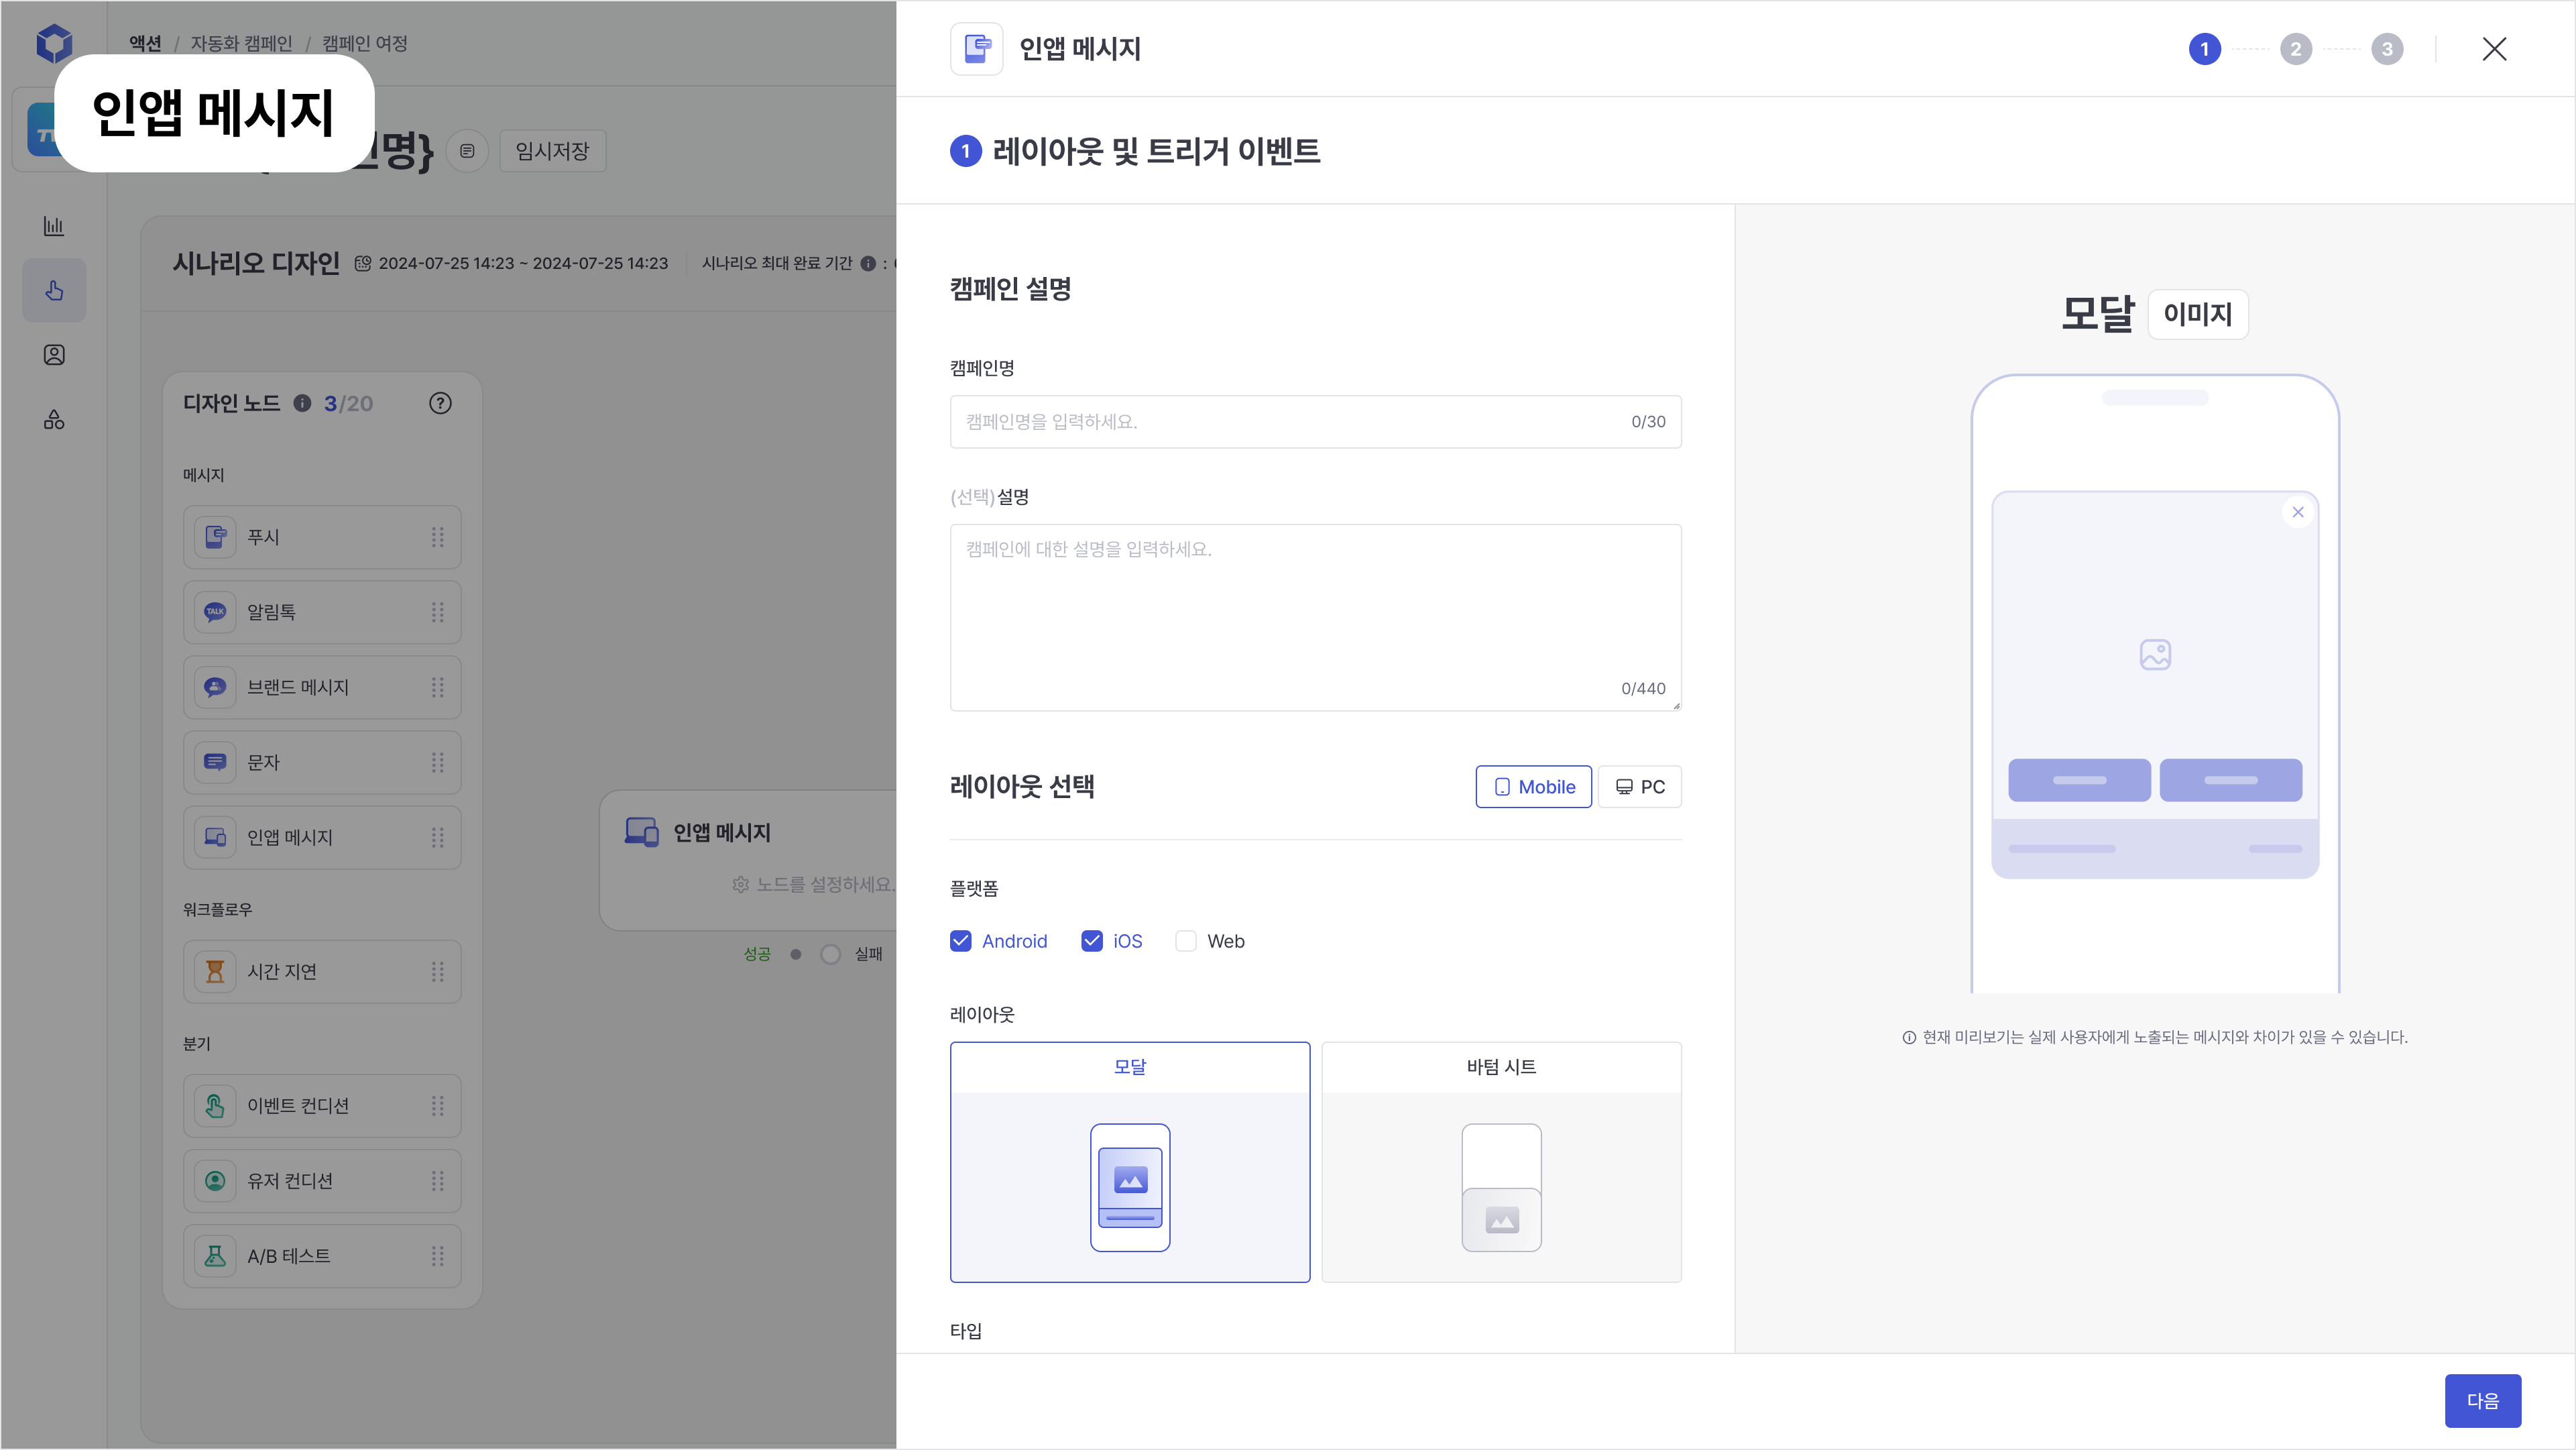This screenshot has height=1450, width=2576.
Task: Click the shapes sidebar icon
Action: point(54,420)
